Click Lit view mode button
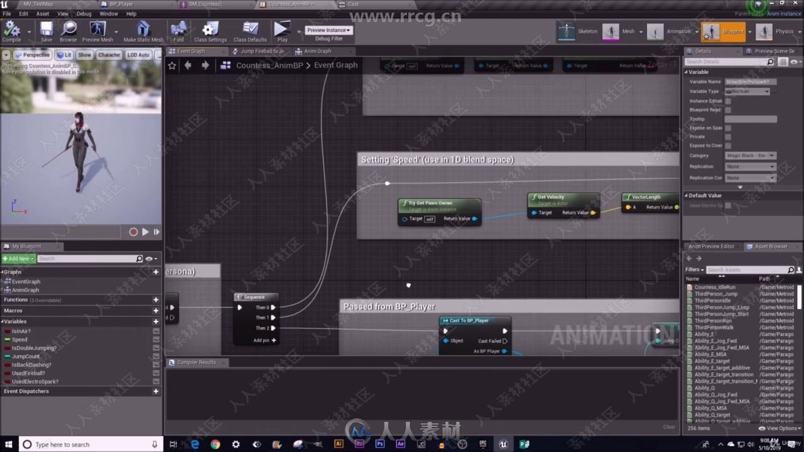The height and width of the screenshot is (452, 804). pos(63,55)
